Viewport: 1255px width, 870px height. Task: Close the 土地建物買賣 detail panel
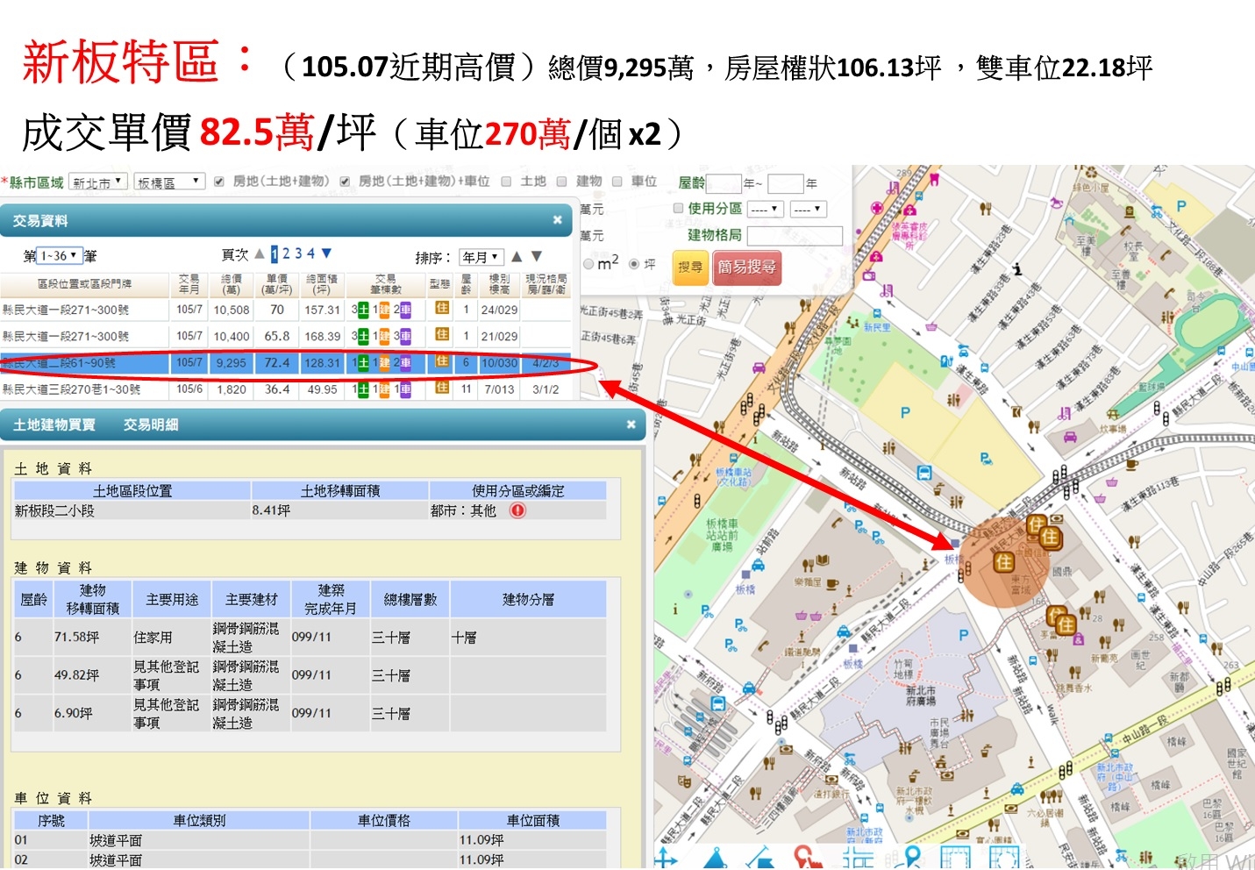click(631, 424)
